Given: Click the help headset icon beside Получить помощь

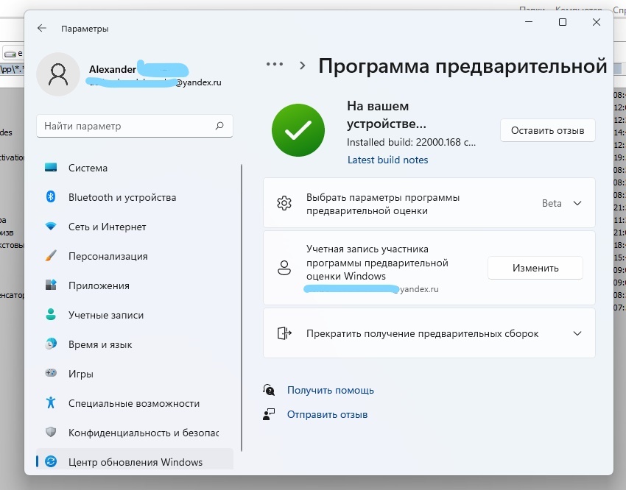Looking at the screenshot, I should (x=269, y=389).
